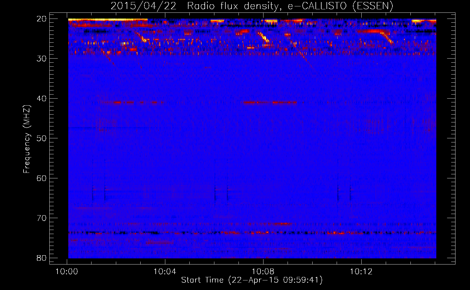The image size is (470, 290).
Task: Click the 50 frequency tick label
Action: click(x=42, y=138)
